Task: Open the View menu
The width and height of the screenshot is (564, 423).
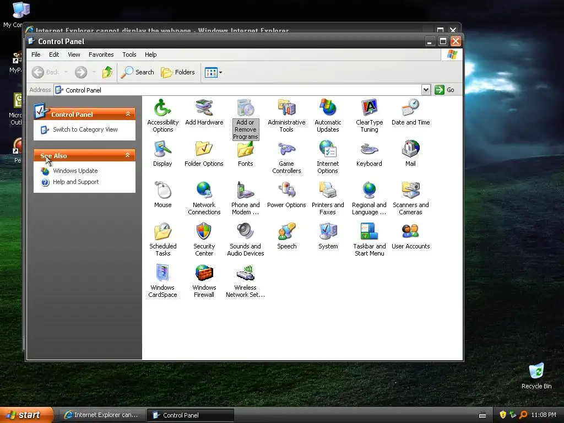Action: coord(74,55)
